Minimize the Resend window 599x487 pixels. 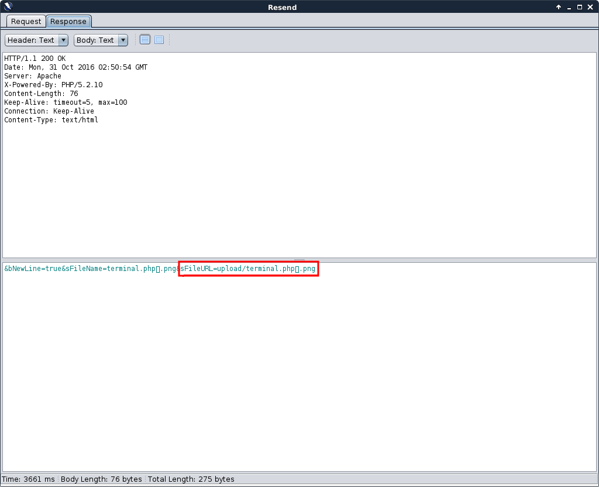click(569, 7)
